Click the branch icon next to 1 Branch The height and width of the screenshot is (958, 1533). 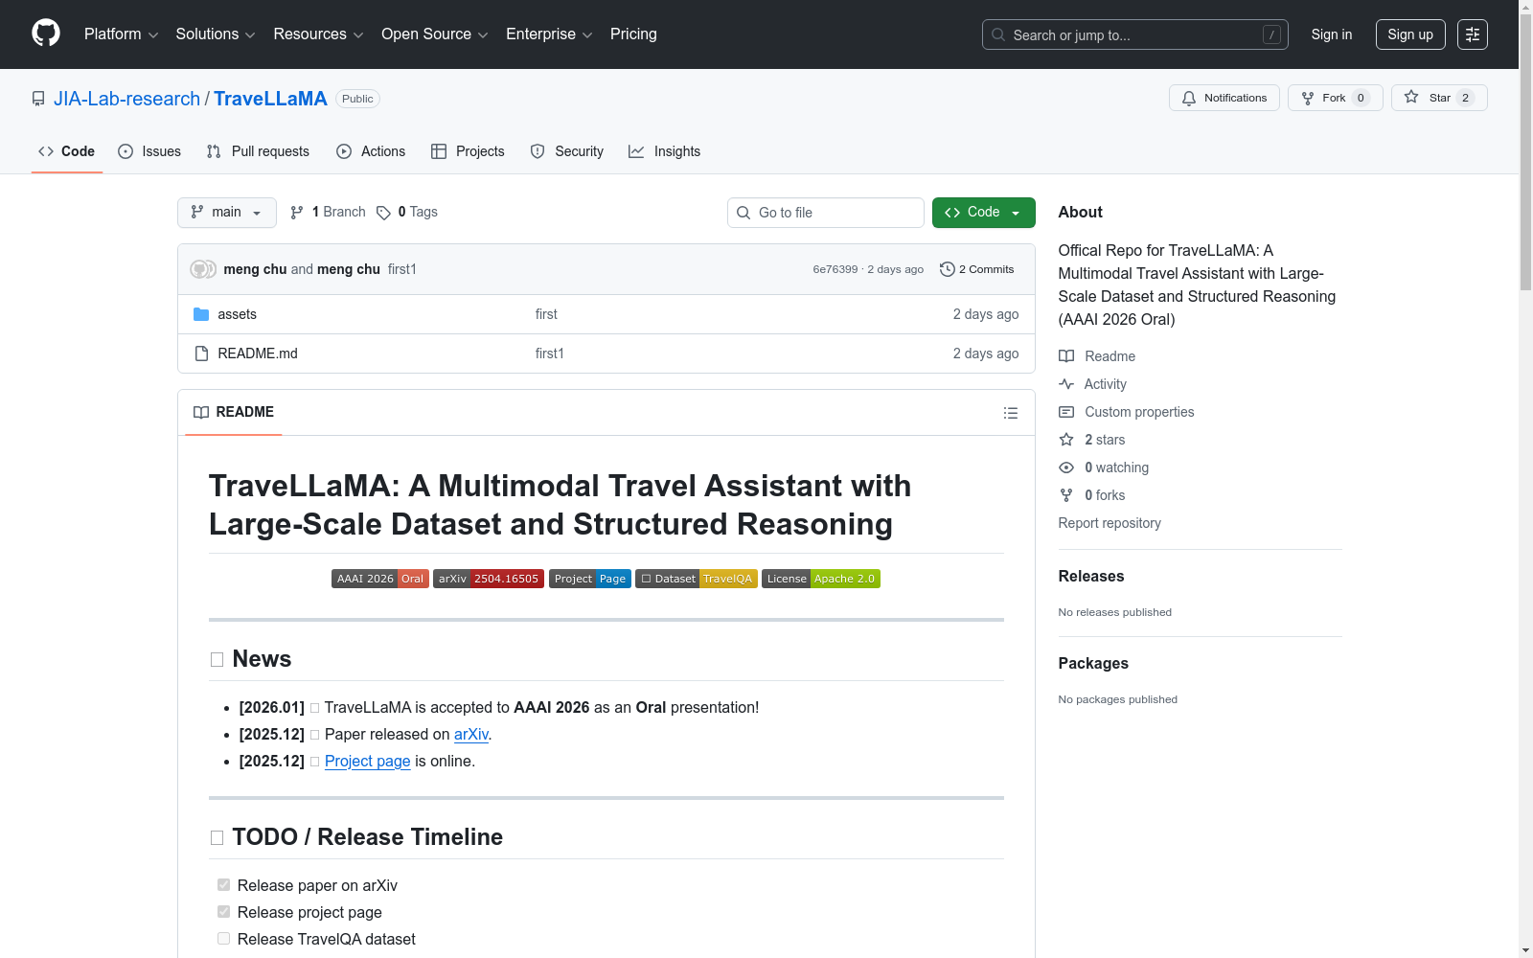pos(297,213)
